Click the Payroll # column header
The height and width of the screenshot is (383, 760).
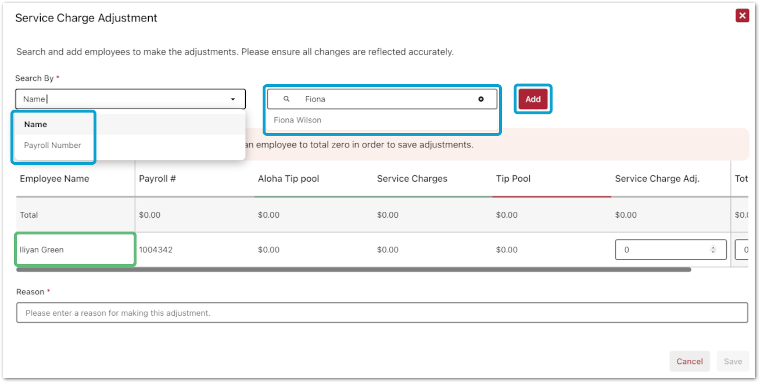(x=157, y=179)
